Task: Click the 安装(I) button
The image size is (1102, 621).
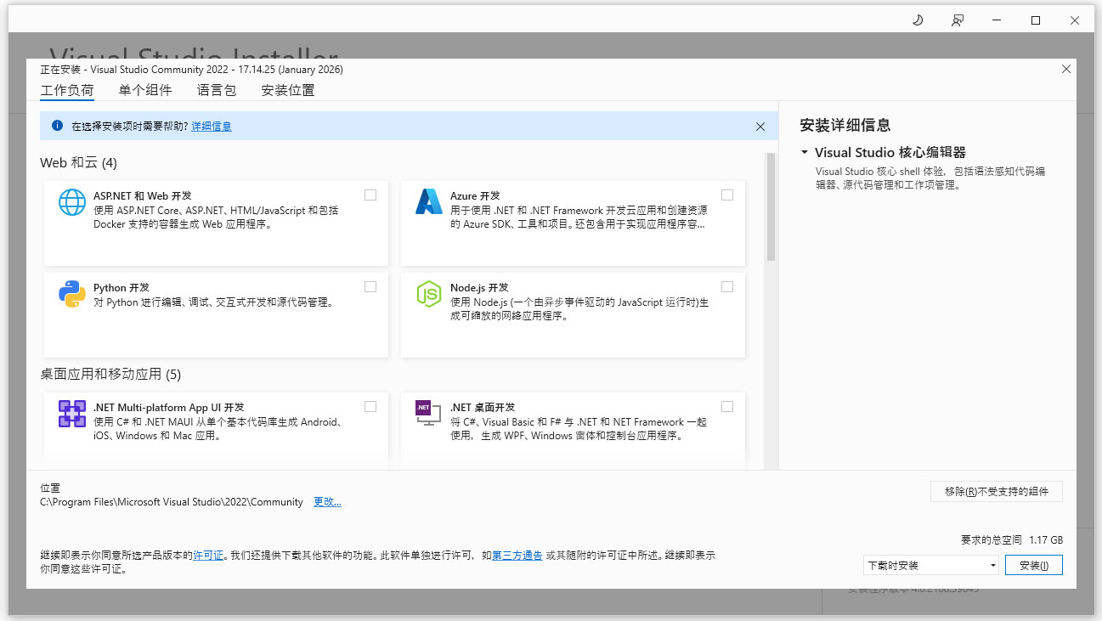Action: pos(1034,564)
